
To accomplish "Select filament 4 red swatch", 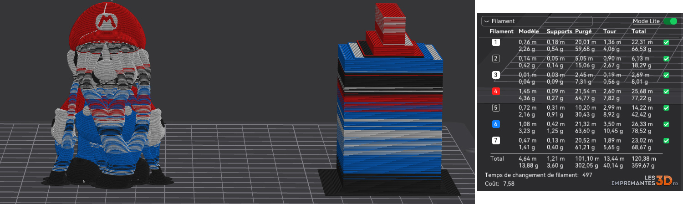I will (x=496, y=91).
